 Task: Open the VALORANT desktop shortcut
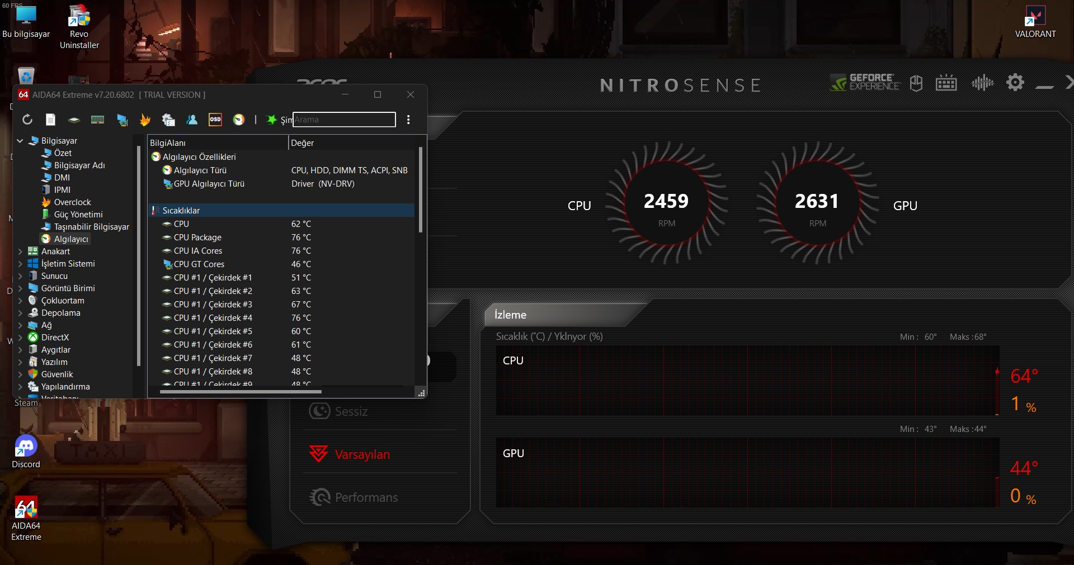coord(1035,22)
